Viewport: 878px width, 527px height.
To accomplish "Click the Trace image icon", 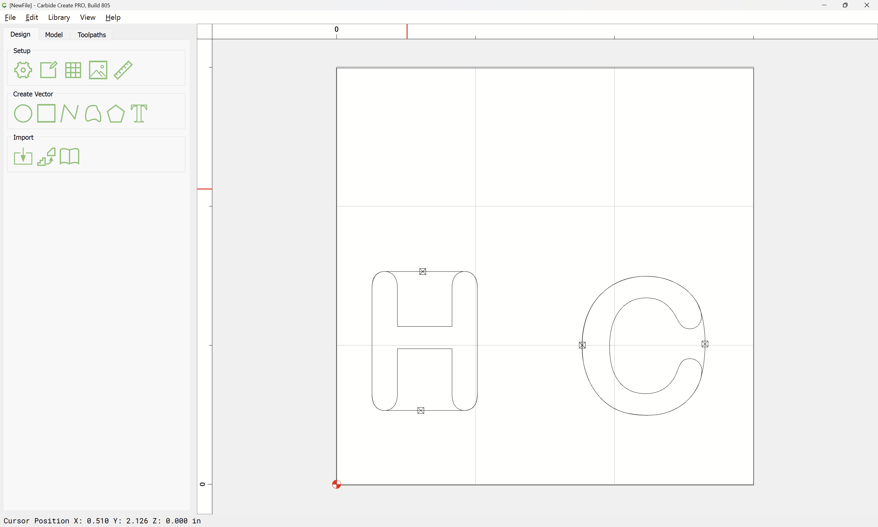I will click(46, 157).
